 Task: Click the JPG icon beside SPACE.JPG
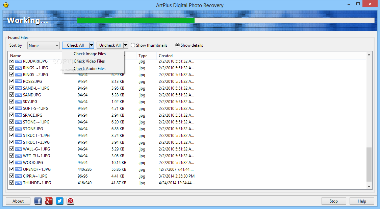coord(19,115)
